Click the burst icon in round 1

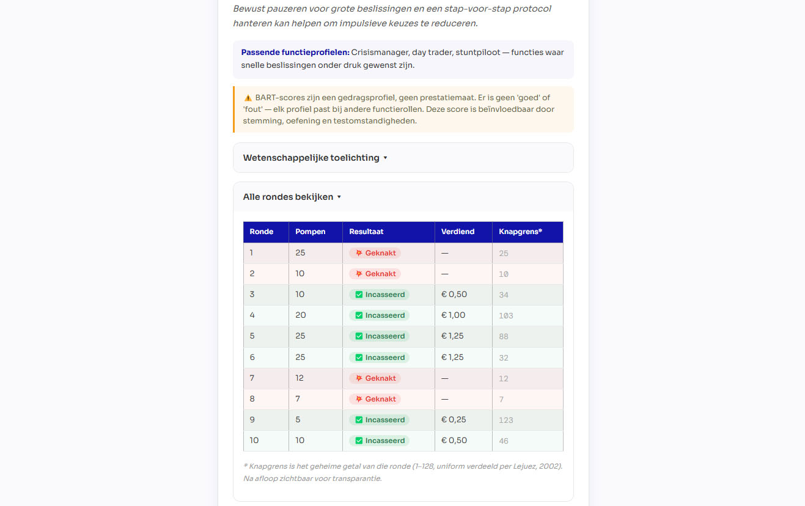[359, 253]
